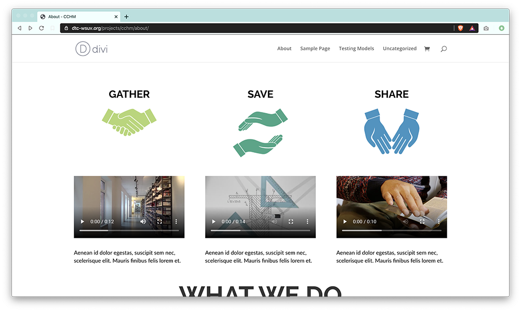The width and height of the screenshot is (521, 311).
Task: Click the camera icon in browser toolbar
Action: pos(486,28)
